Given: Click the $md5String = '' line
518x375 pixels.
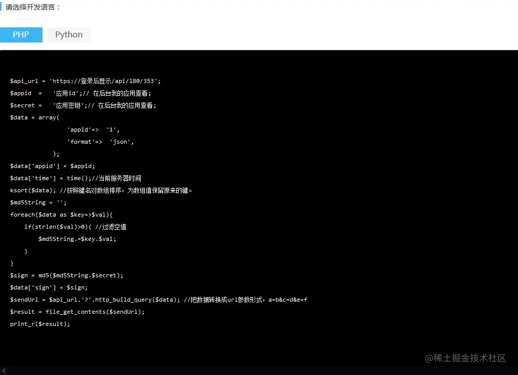Looking at the screenshot, I should pyautogui.click(x=38, y=203).
